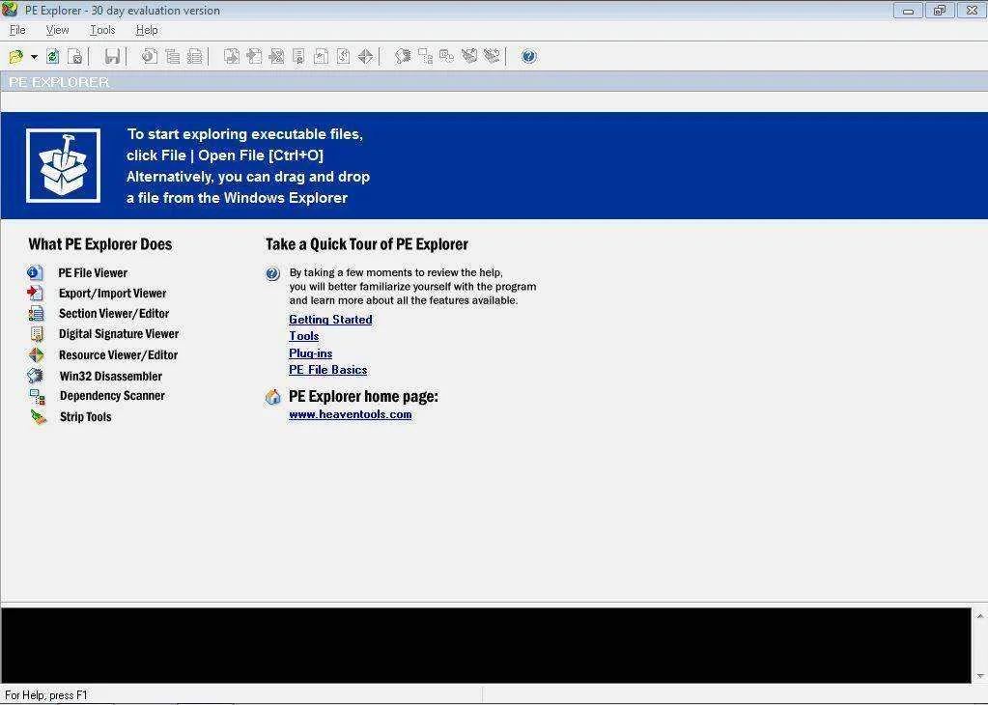Select 'Export/Import Viewer' text
This screenshot has width=988, height=705.
click(113, 293)
